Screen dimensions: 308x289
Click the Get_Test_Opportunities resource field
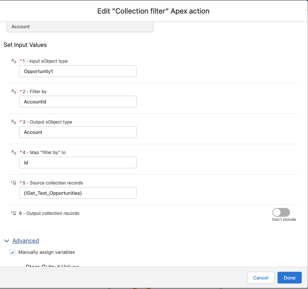[x=77, y=193]
